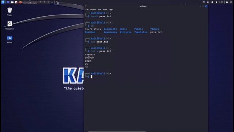Click the terminal cursor at the last prompt
This screenshot has width=234, height=132.
point(91,77)
